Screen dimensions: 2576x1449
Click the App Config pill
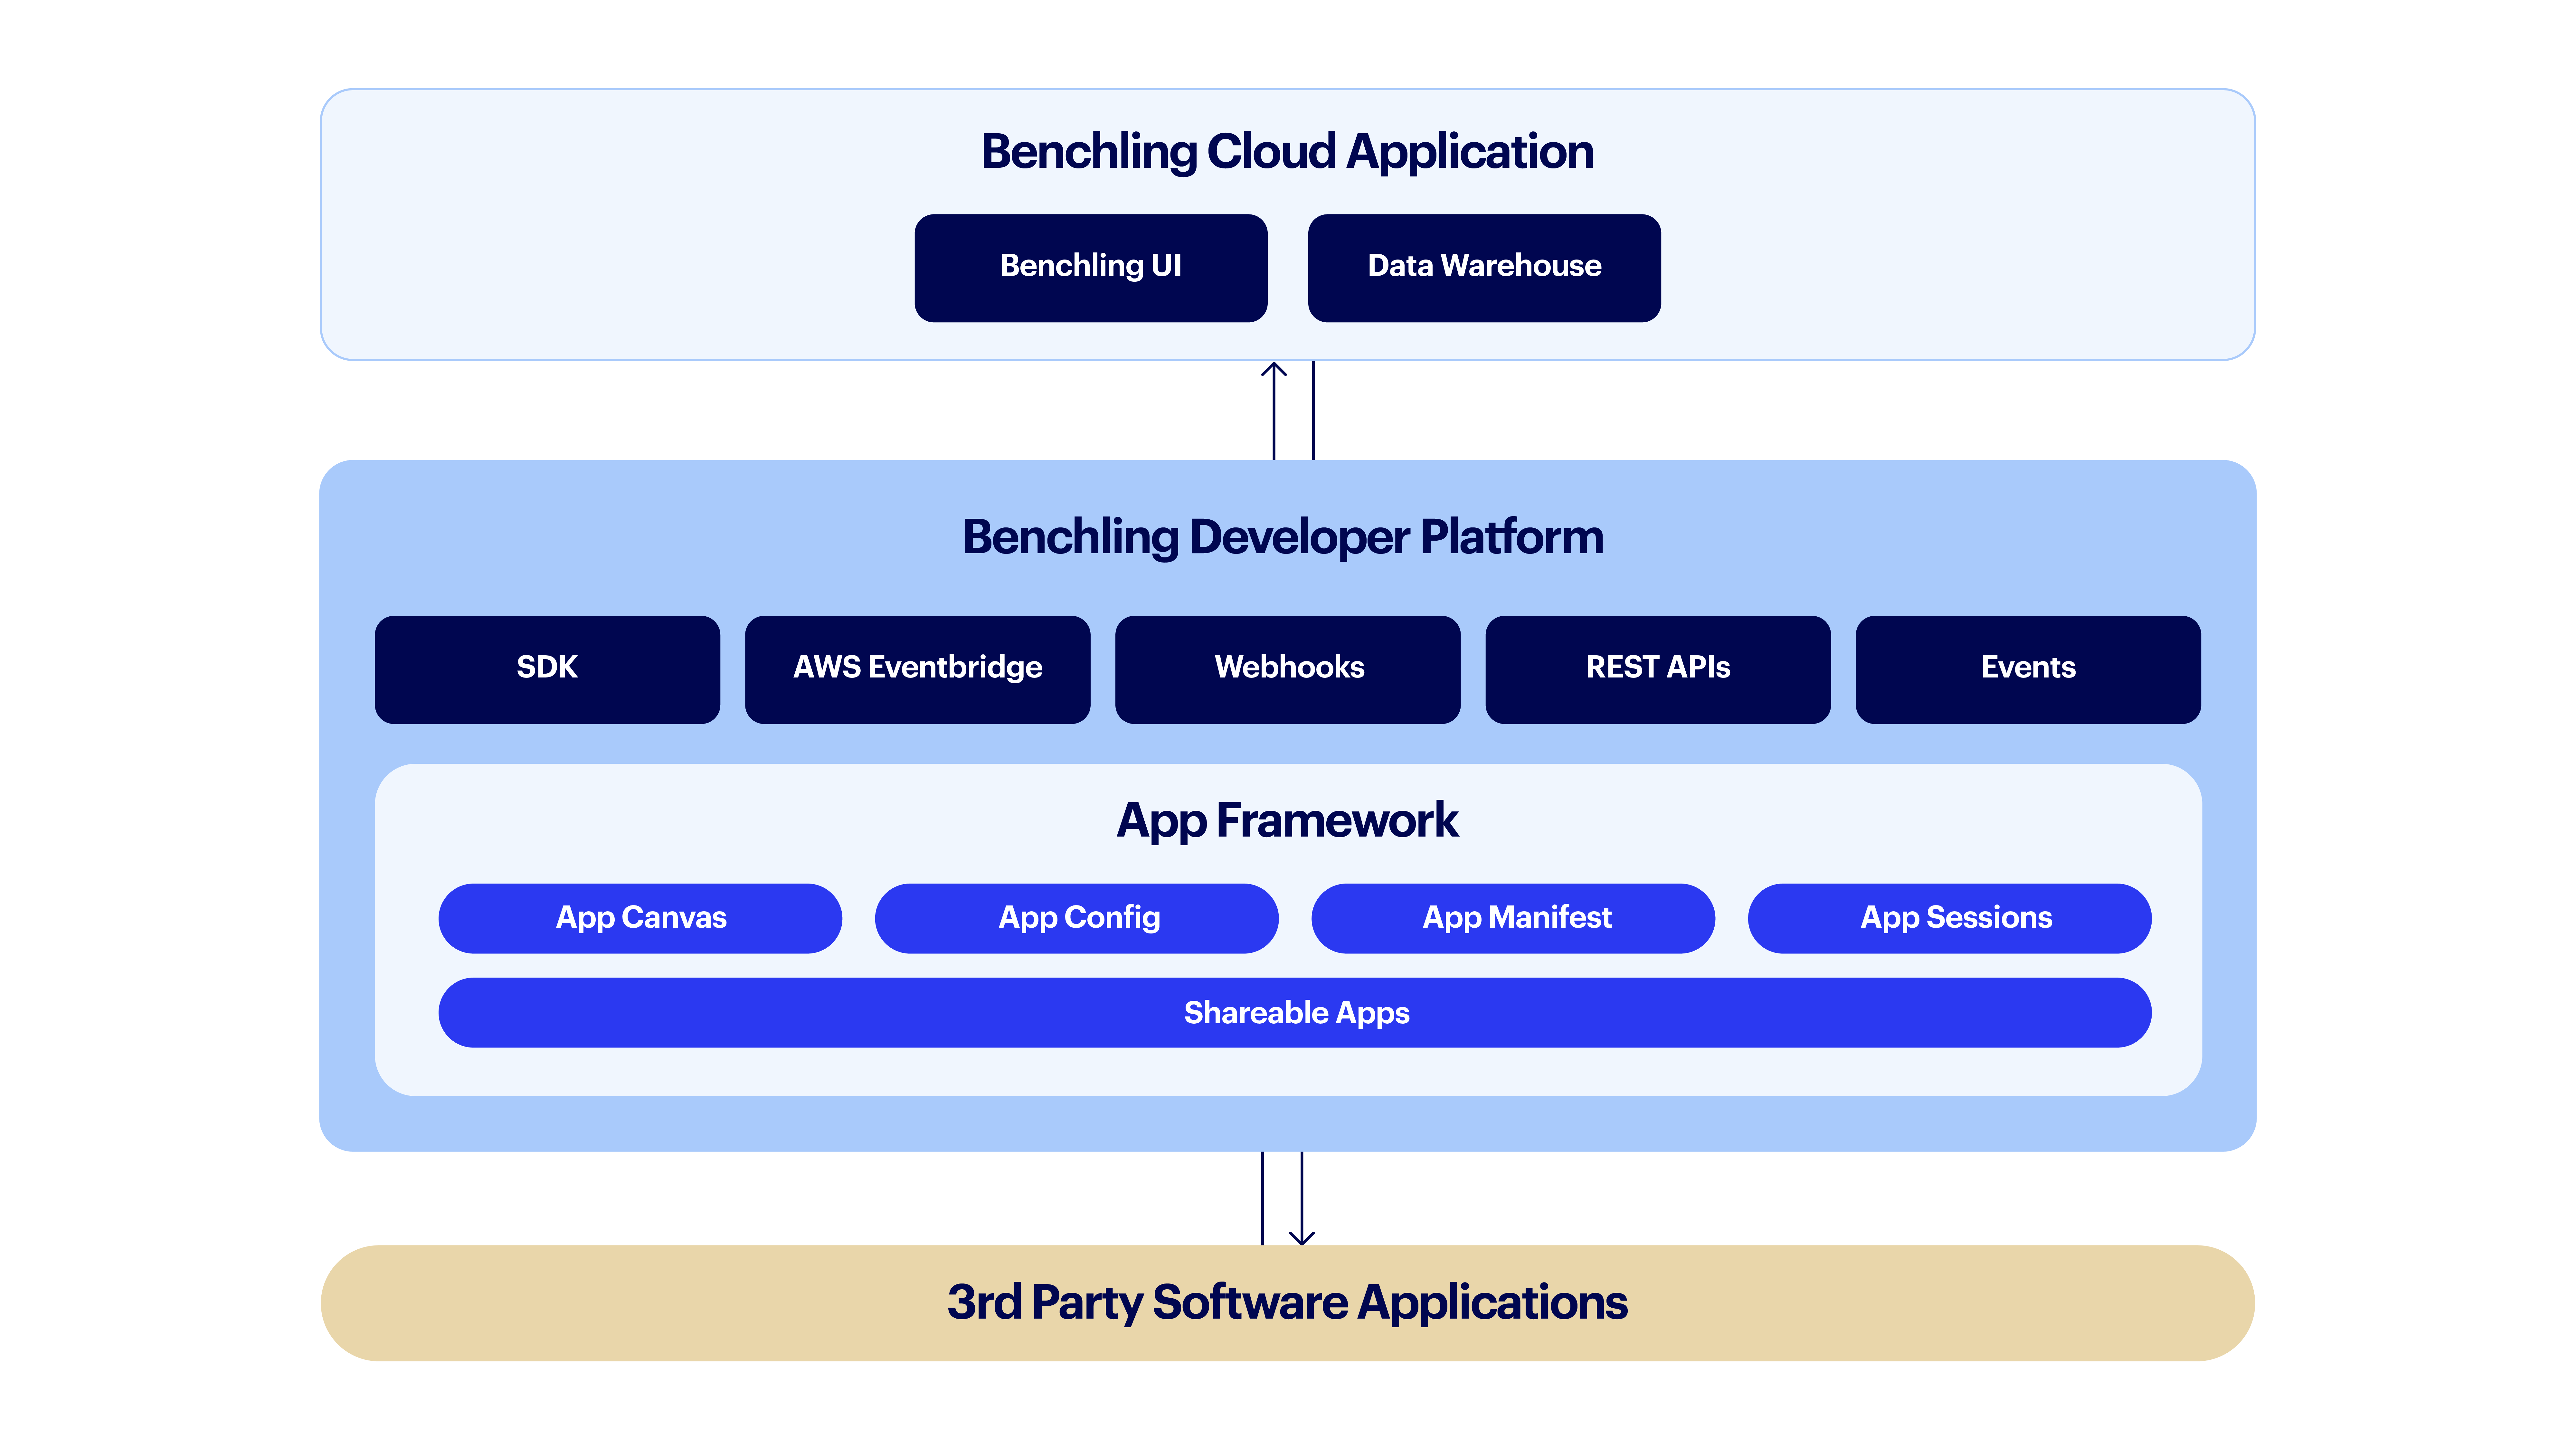(1077, 918)
